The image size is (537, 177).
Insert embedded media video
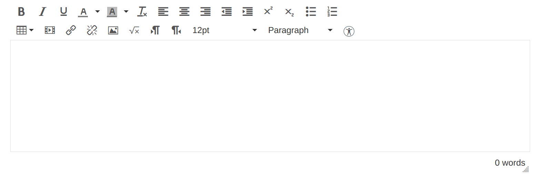50,30
